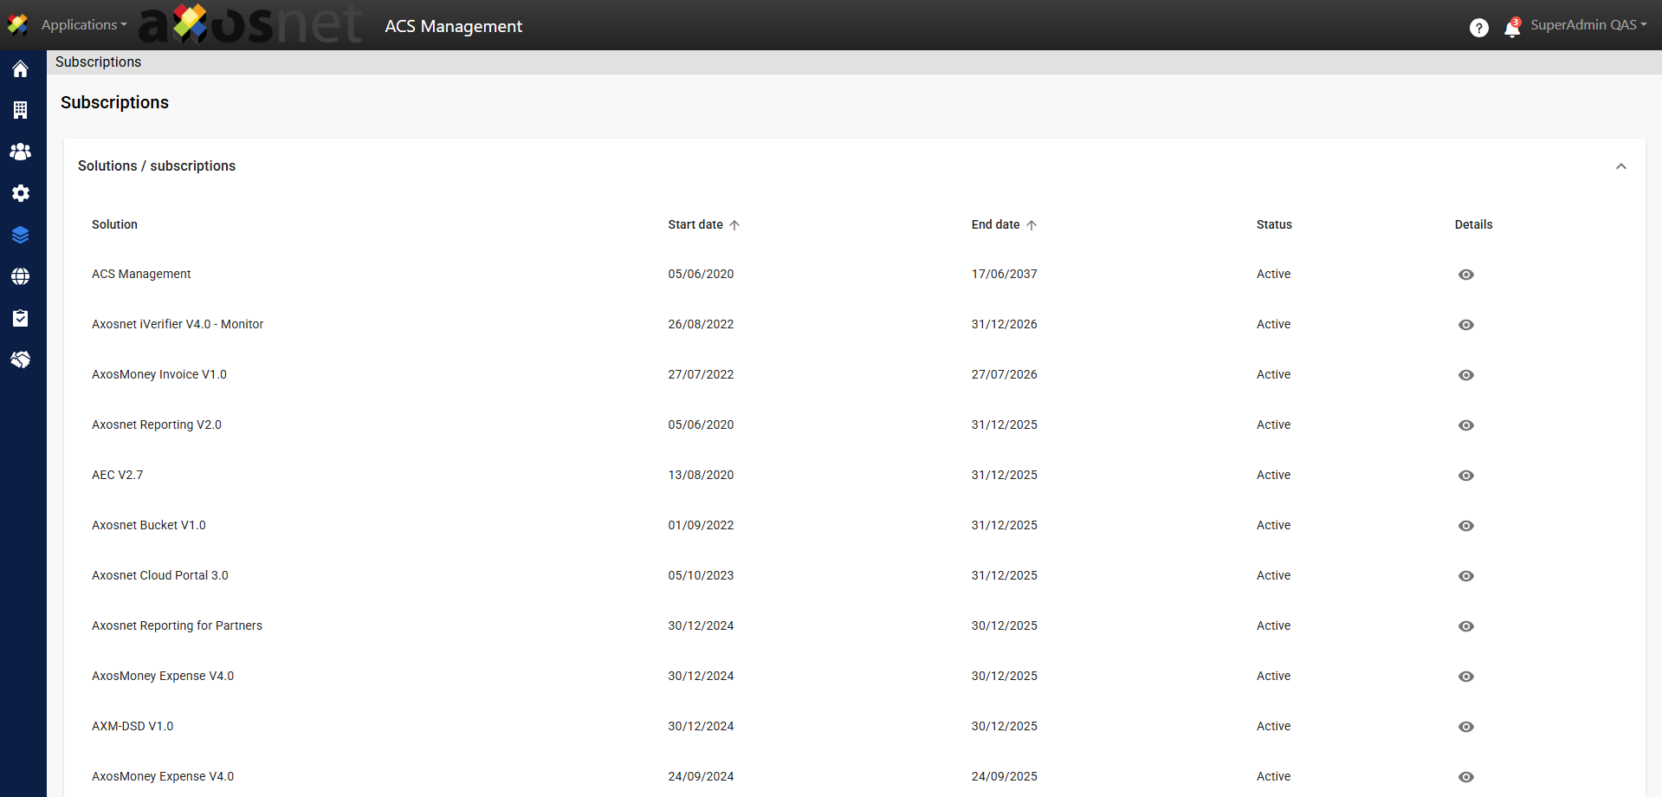
Task: Select the Axosnet Cloud Portal 3.0 text
Action: coord(160,575)
